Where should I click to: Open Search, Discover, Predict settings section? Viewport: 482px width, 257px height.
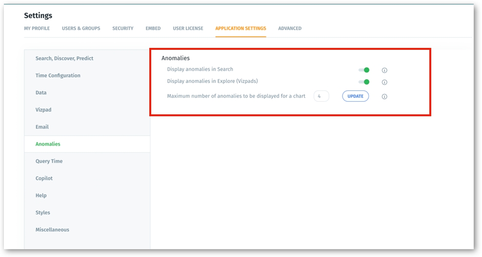[x=64, y=59]
